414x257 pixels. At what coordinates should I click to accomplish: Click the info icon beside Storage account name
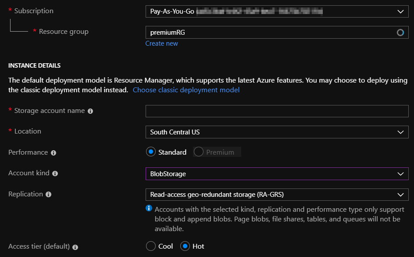(x=90, y=111)
